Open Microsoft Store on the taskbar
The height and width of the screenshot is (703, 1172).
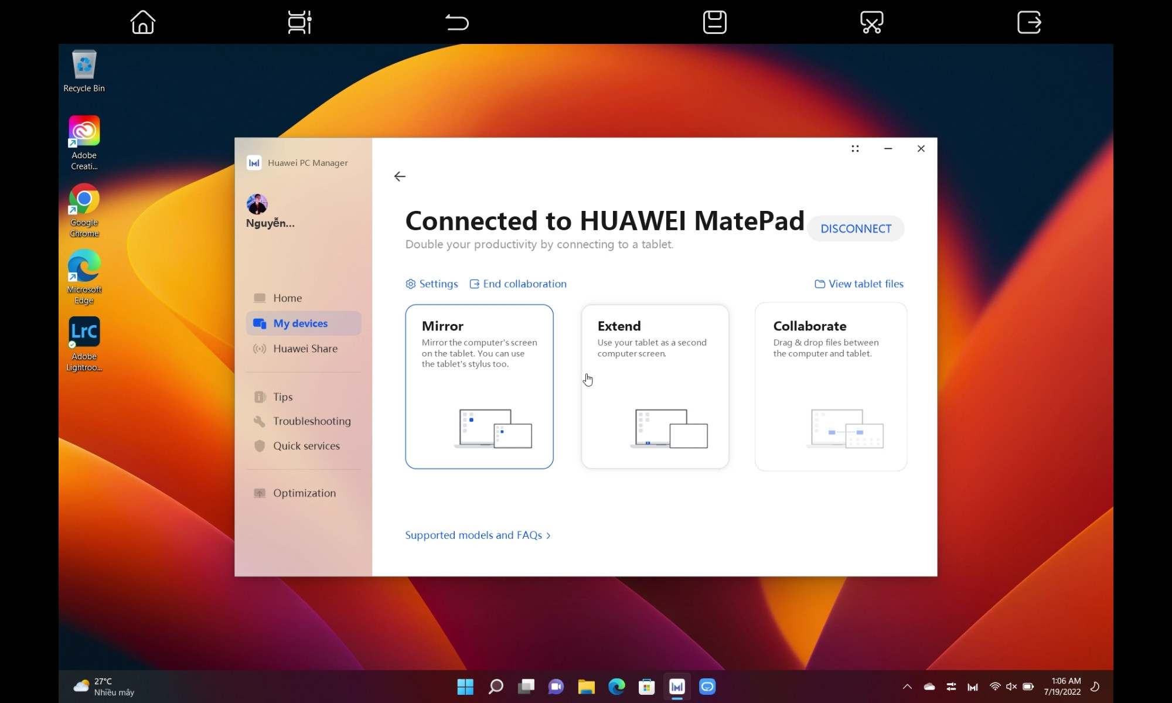(x=647, y=687)
